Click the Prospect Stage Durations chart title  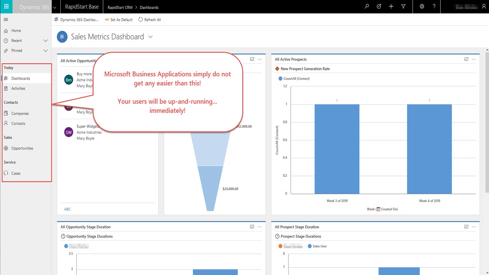click(301, 236)
